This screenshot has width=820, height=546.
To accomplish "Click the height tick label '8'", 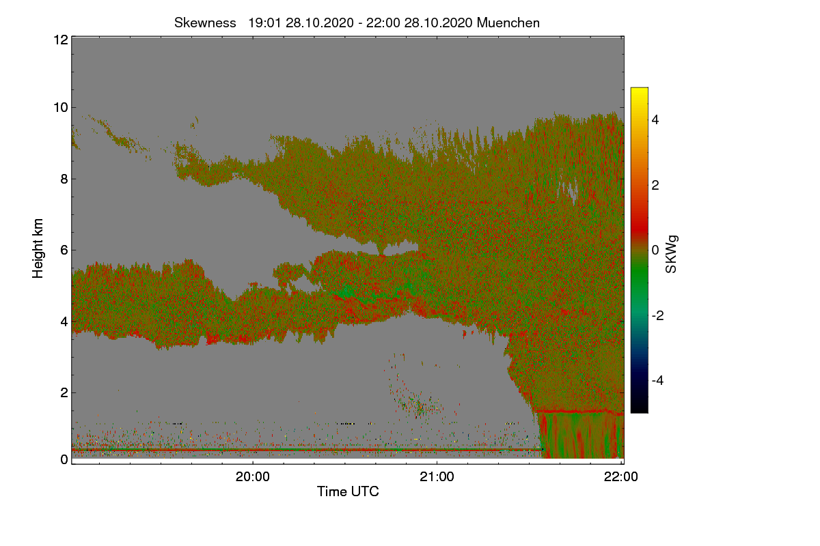I will click(x=64, y=179).
